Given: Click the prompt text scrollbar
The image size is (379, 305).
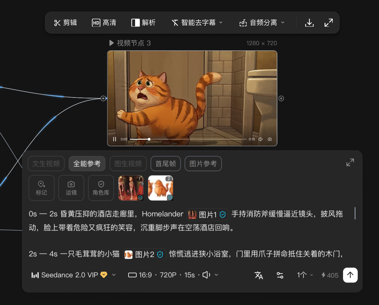Looking at the screenshot, I should 355,213.
